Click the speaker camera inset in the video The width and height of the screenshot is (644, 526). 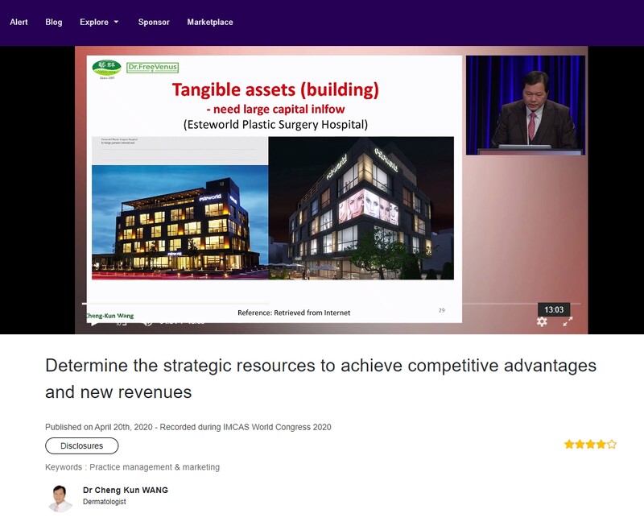coord(526,106)
